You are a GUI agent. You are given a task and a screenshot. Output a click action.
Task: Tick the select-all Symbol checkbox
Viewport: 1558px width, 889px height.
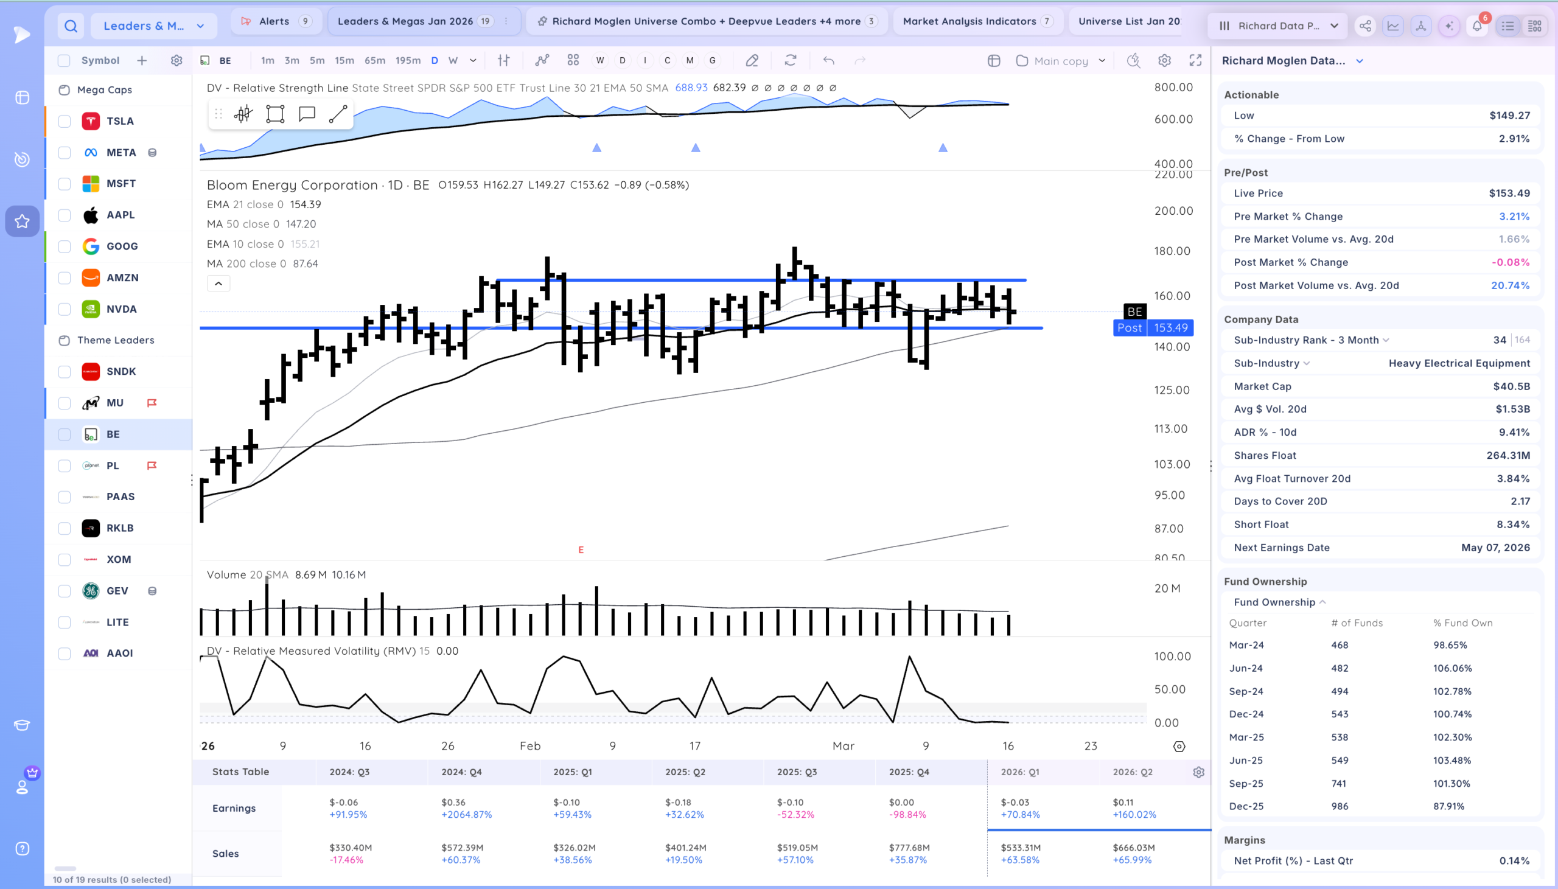click(64, 60)
